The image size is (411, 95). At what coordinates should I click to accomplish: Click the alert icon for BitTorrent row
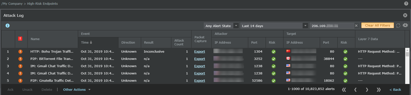[x=20, y=59]
